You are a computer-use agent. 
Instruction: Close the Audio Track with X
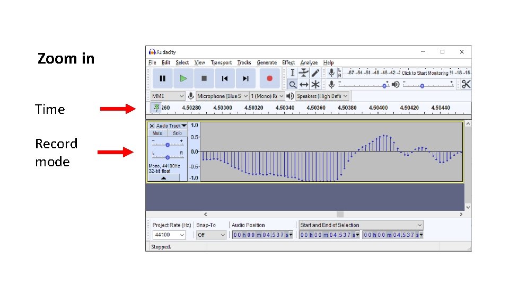152,126
